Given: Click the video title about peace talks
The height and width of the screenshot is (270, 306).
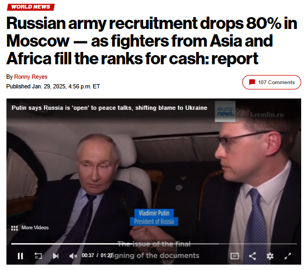Looking at the screenshot, I should point(109,108).
